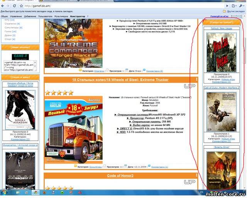Open the 'Управление' admin menu
The image size is (247, 198).
click(16, 16)
